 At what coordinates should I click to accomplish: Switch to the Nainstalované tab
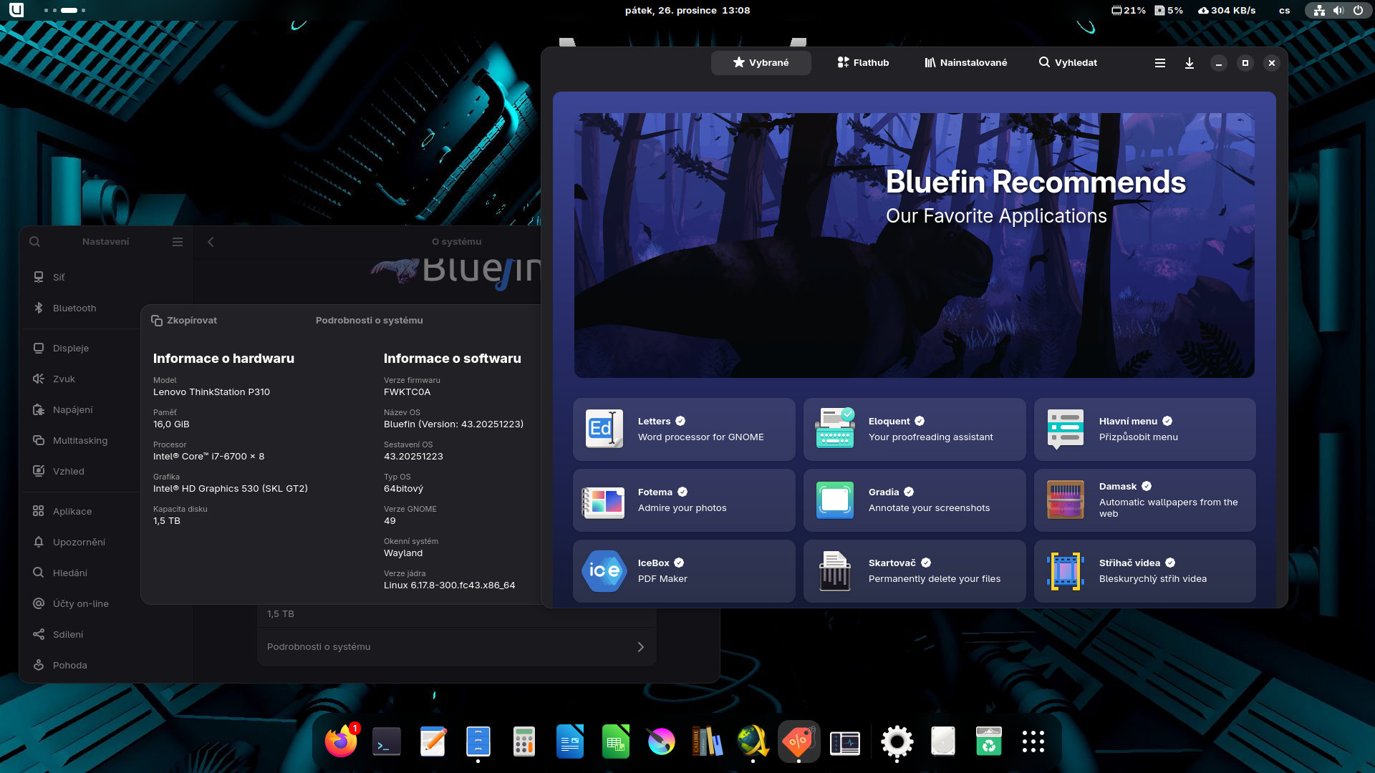(x=965, y=63)
